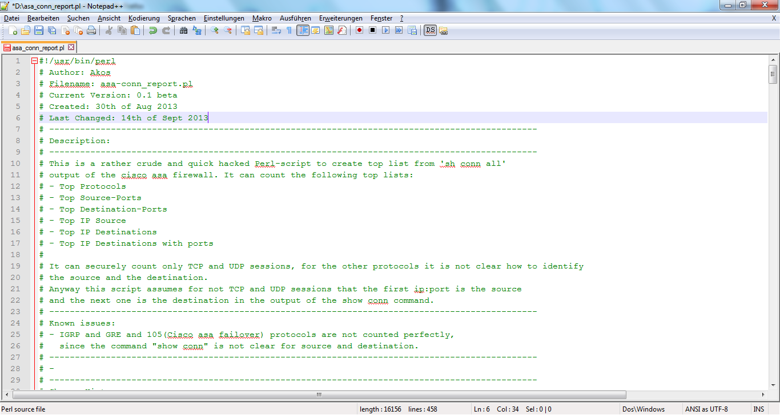The height and width of the screenshot is (415, 780).
Task: Click the Cut scissors icon
Action: pos(108,30)
